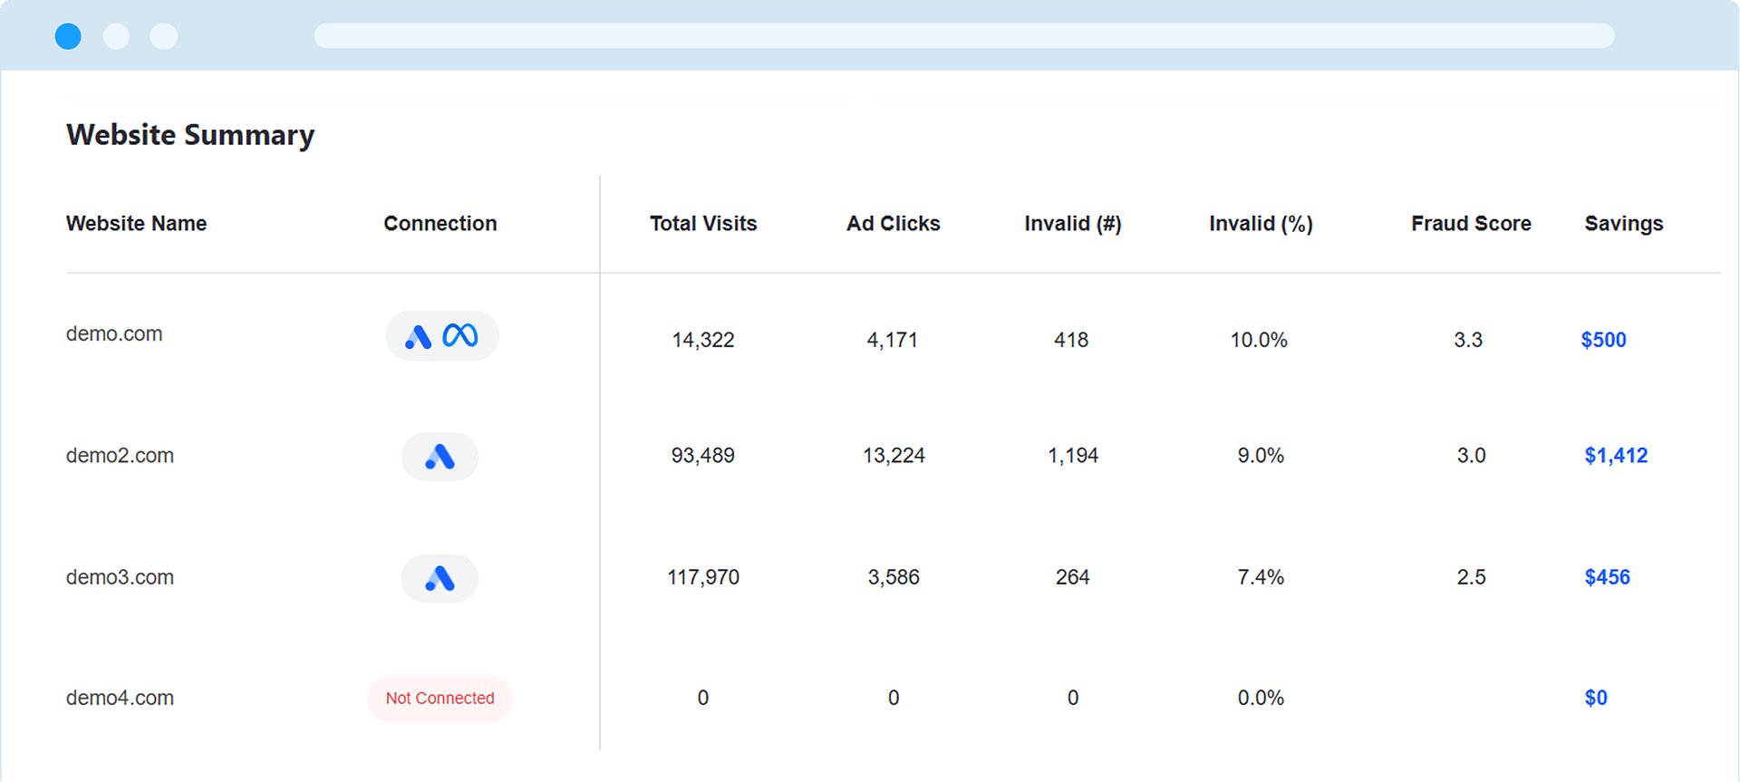Click the Not Connected badge for demo4.com

click(x=440, y=699)
